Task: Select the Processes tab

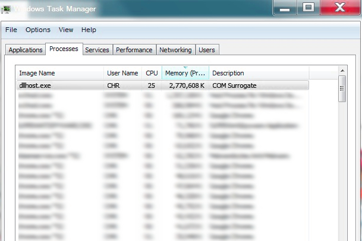Action: pyautogui.click(x=64, y=49)
